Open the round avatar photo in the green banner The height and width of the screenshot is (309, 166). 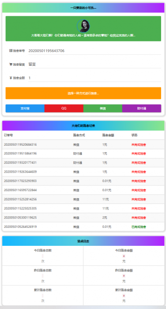coord(83,26)
